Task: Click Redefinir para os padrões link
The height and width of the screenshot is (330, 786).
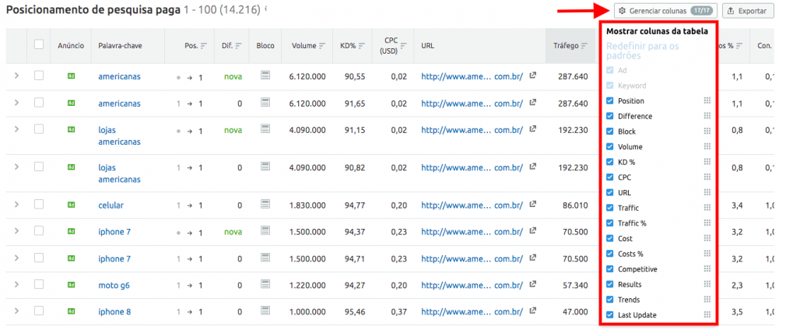Action: pyautogui.click(x=643, y=51)
